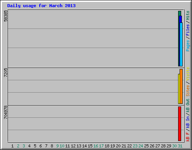Click the y-axis value 58385
Screen dimensions: 192x150
(6, 16)
